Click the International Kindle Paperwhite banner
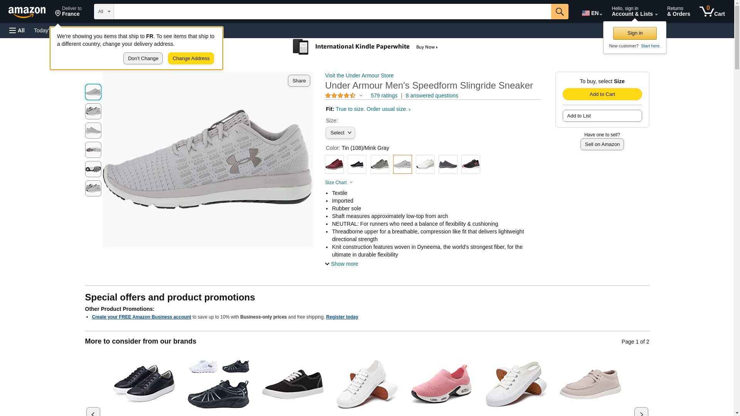Screen dimensions: 740x416 point(366,47)
